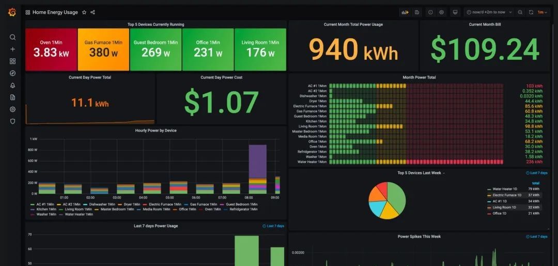The image size is (558, 266).
Task: Open the time range picker dropdown
Action: (489, 12)
